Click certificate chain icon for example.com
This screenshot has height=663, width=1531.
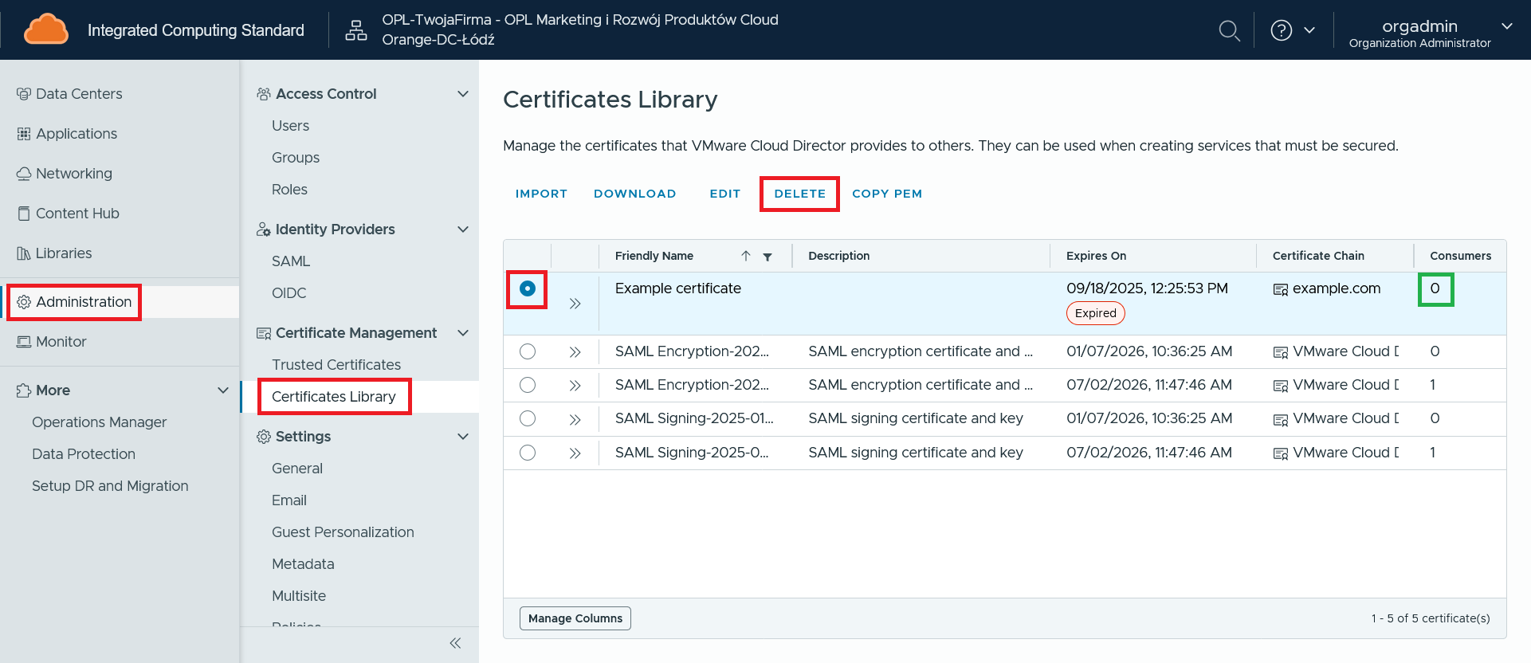tap(1280, 289)
